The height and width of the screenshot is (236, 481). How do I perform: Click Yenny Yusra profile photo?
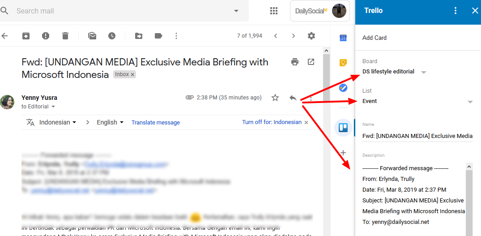[7, 102]
